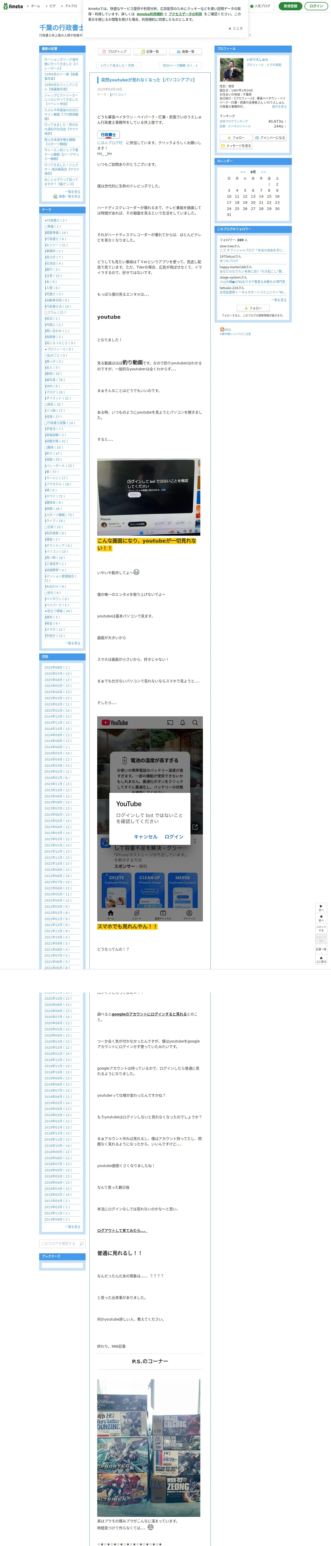Open 著作権についてのご注意 link
The height and width of the screenshot is (1546, 331).
pos(235,334)
